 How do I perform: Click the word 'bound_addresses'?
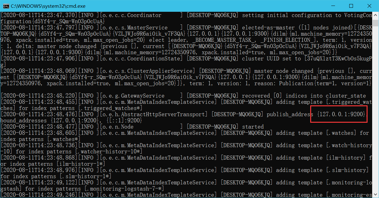24,121
